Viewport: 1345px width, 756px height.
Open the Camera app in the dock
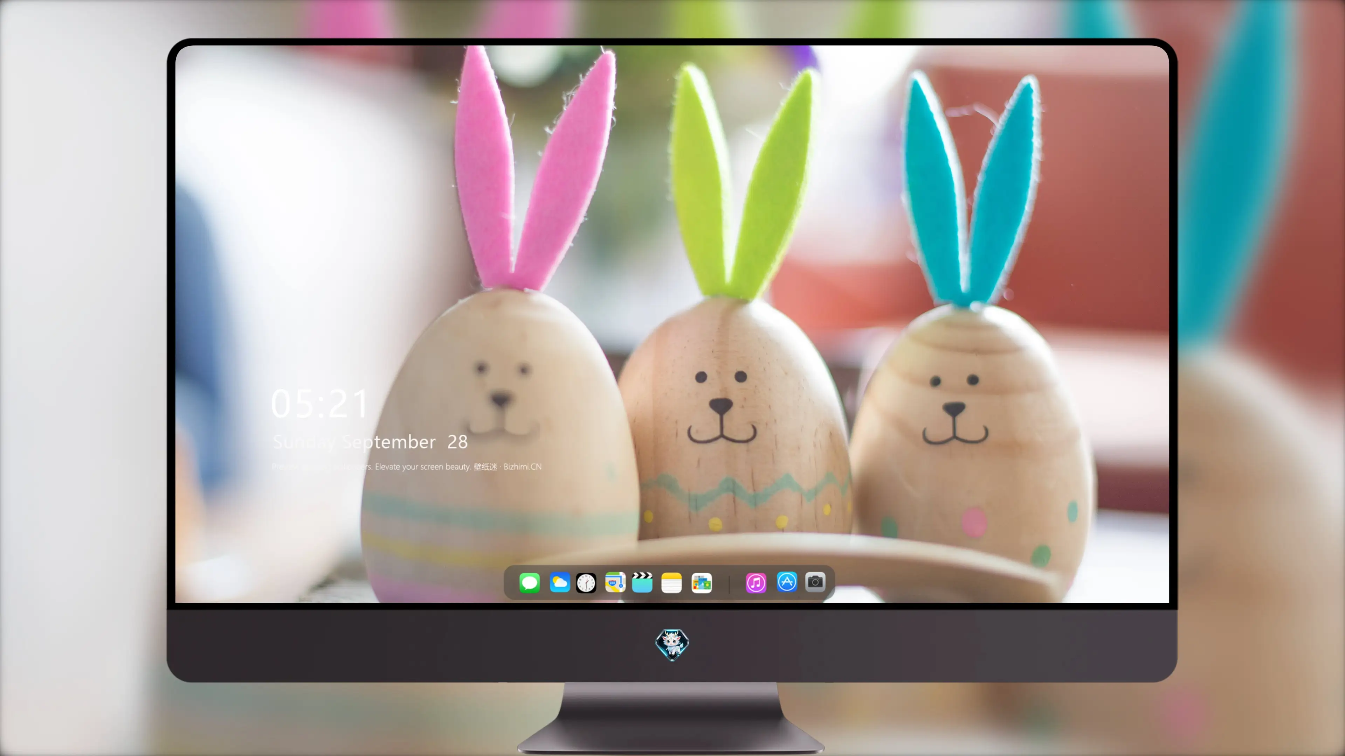815,582
